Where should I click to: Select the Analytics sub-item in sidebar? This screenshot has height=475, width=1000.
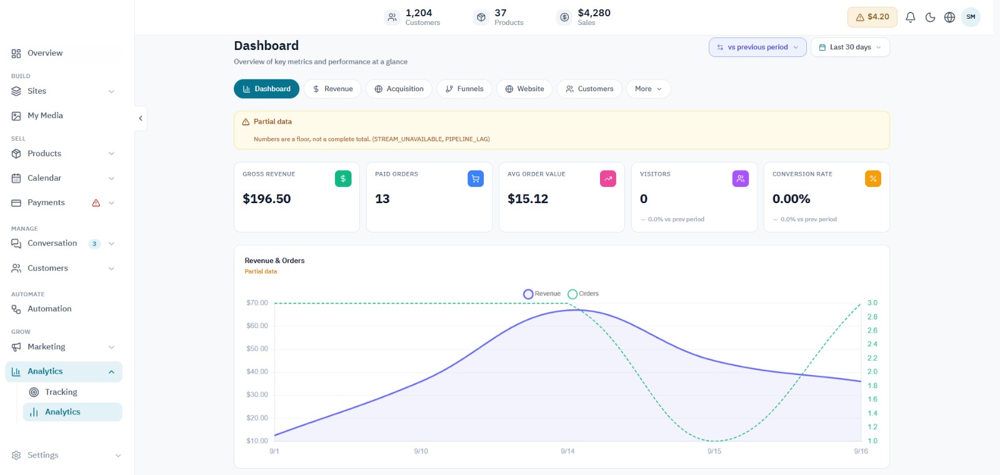coord(72,412)
